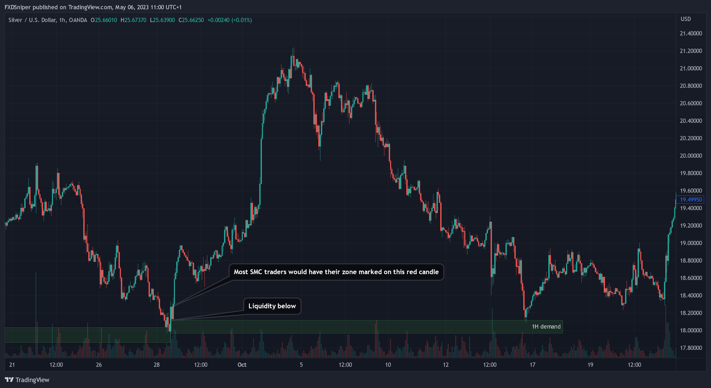Image resolution: width=711 pixels, height=388 pixels.
Task: Click the Liquidity below callout
Action: [272, 306]
